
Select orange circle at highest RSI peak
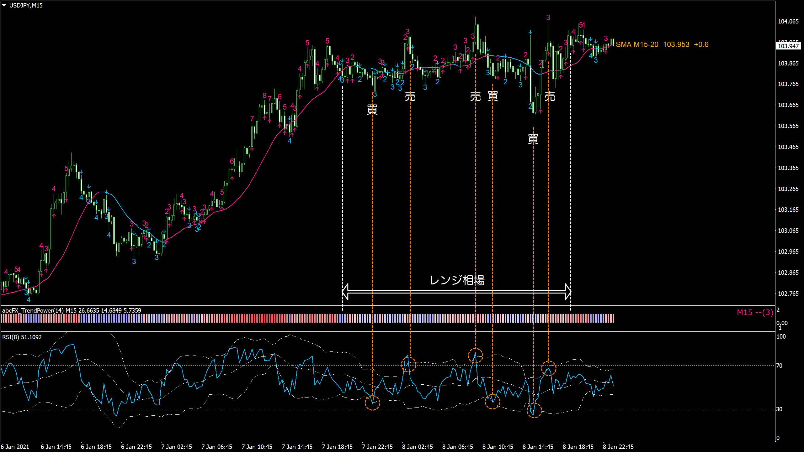[475, 356]
